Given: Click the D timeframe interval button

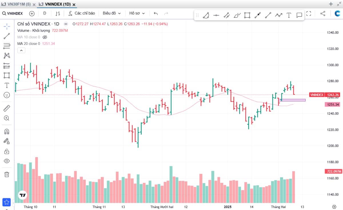Looking at the screenshot, I should (45, 13).
